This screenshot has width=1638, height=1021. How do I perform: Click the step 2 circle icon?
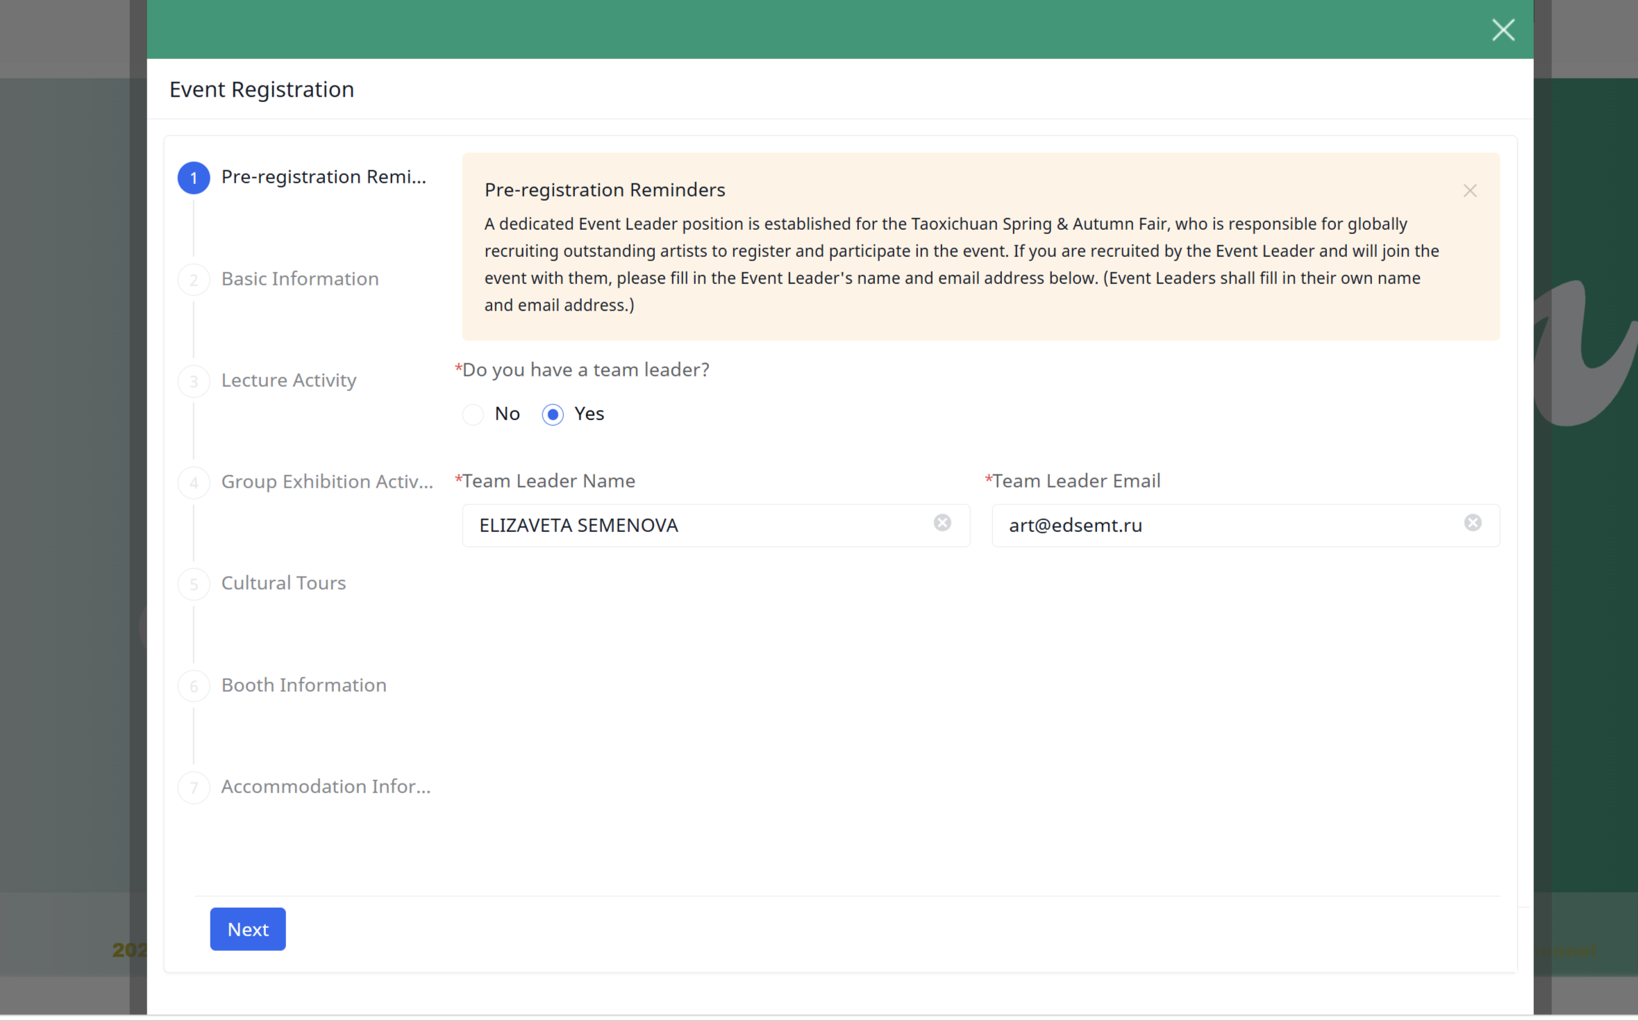click(x=194, y=279)
